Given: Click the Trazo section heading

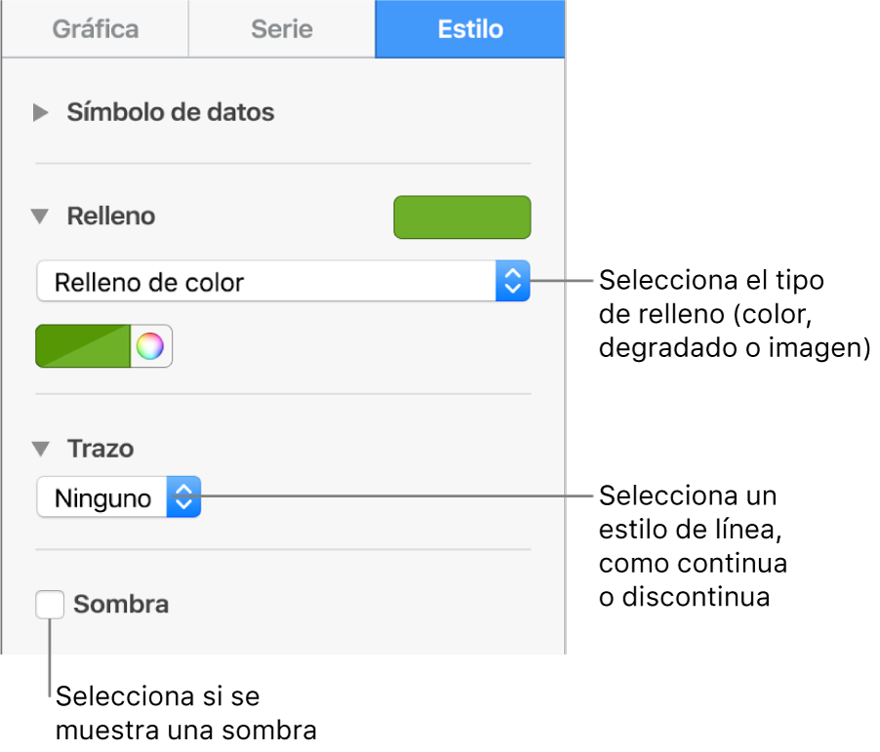Looking at the screenshot, I should (100, 450).
